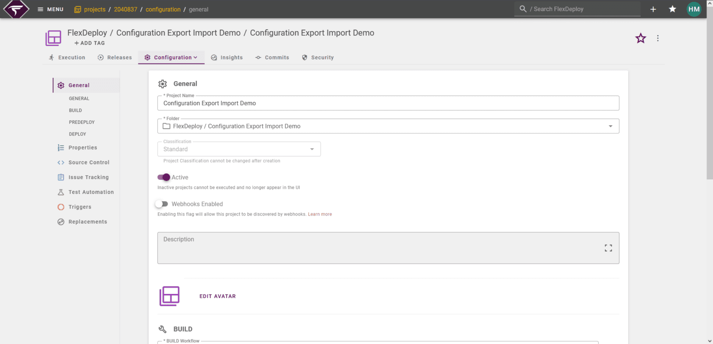Open the Configuration tab dropdown chevron
The height and width of the screenshot is (344, 713).
click(x=195, y=57)
